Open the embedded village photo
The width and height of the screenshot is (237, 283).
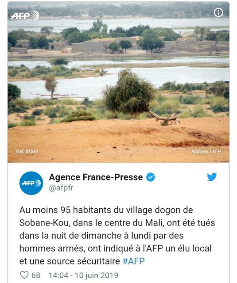(x=119, y=82)
